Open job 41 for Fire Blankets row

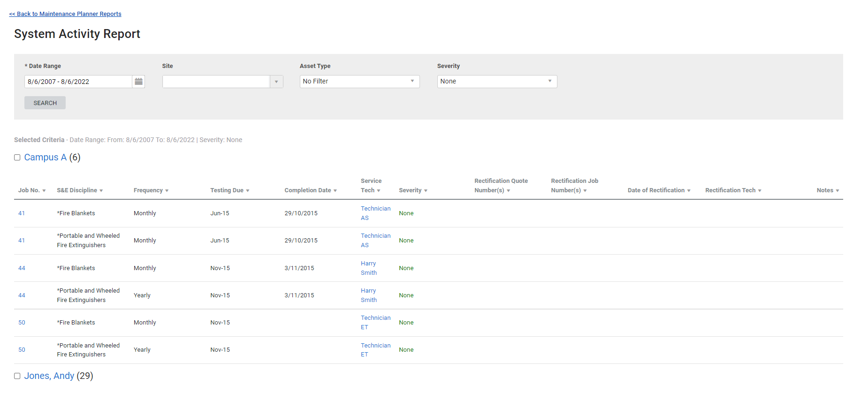tap(22, 213)
